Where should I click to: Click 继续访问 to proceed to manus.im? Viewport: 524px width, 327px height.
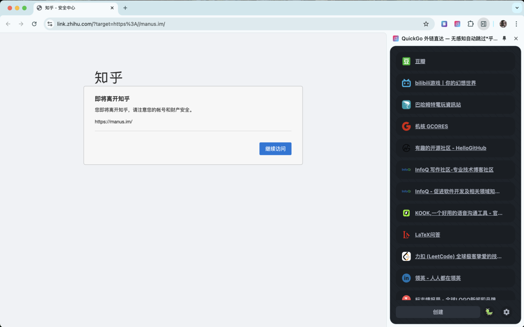[x=275, y=149]
